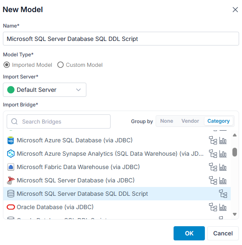Confirm with the OK button
The image size is (242, 245).
pyautogui.click(x=189, y=233)
